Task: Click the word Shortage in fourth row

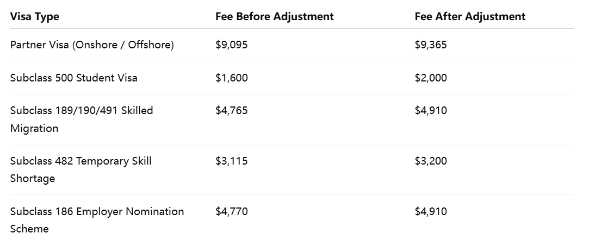Action: click(33, 179)
